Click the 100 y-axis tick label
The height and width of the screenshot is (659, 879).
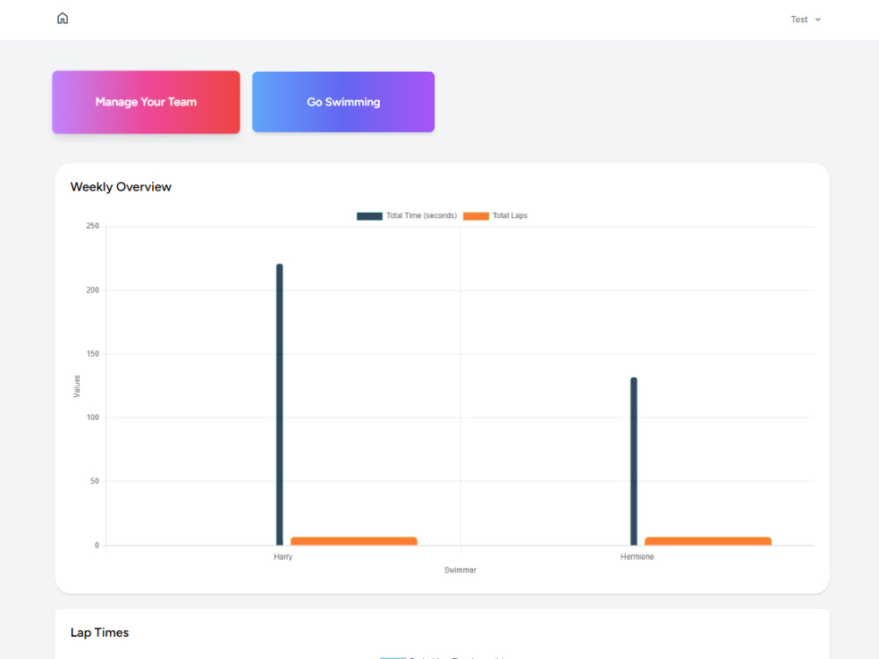pyautogui.click(x=92, y=417)
